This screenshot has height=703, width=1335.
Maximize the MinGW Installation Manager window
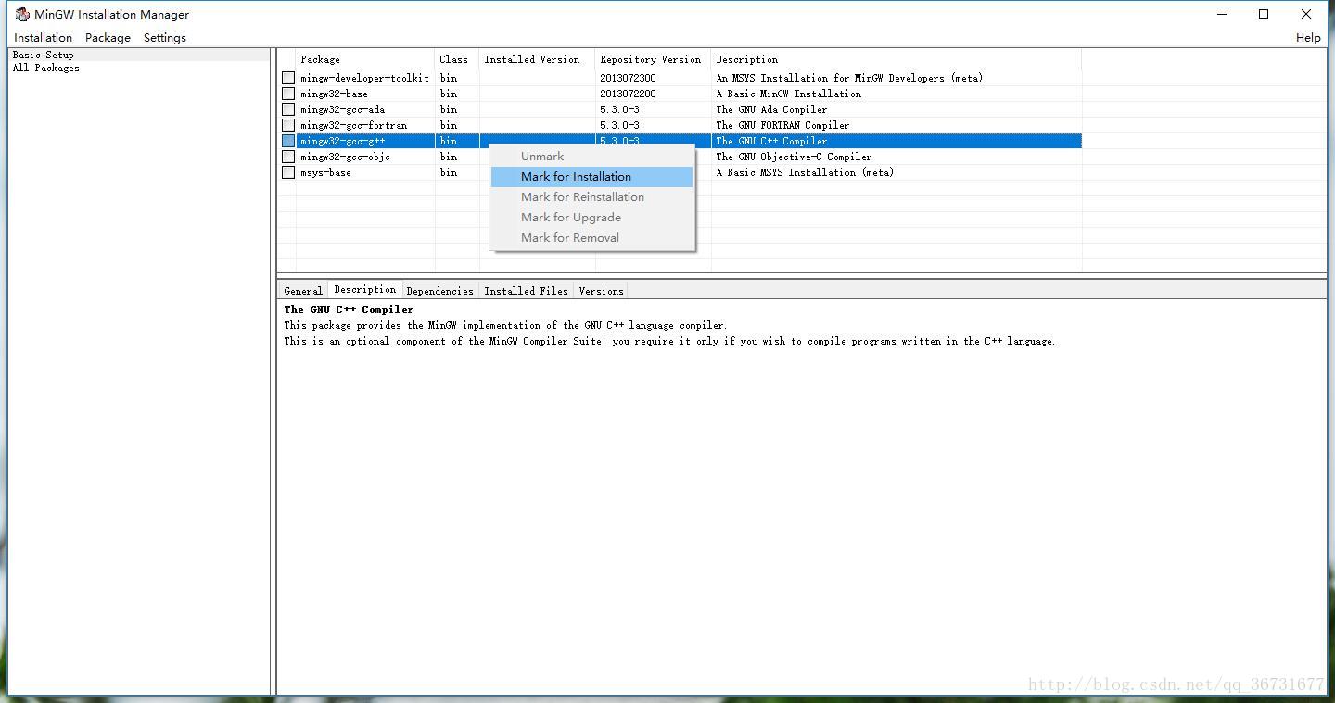click(1264, 14)
